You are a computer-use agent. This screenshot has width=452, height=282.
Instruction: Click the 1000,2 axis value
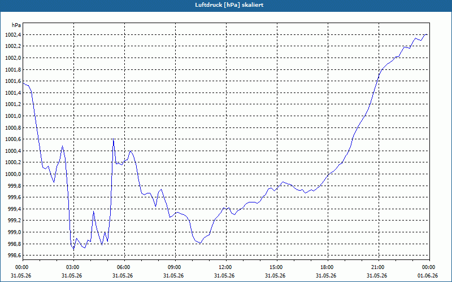tap(13, 162)
